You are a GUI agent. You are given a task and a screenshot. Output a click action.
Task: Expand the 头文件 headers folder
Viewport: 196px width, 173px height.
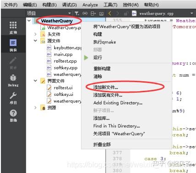pyautogui.click(x=35, y=34)
